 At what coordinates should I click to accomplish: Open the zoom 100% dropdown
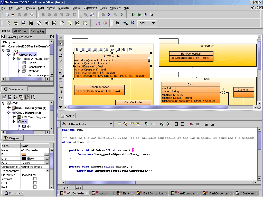tap(153, 23)
